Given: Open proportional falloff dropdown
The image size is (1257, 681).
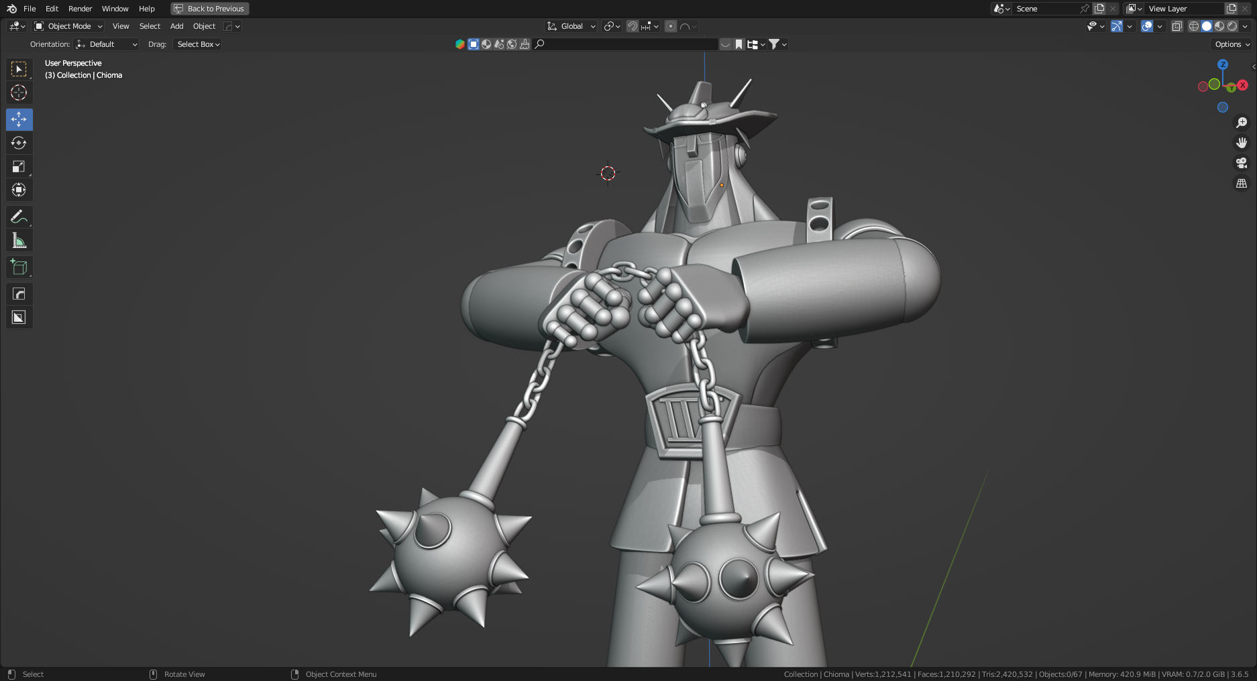Looking at the screenshot, I should [x=688, y=26].
